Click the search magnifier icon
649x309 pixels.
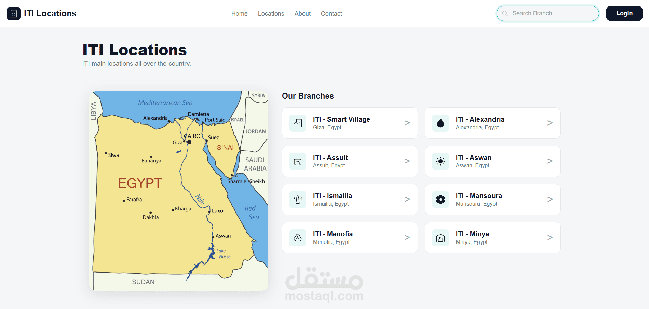[x=505, y=14]
